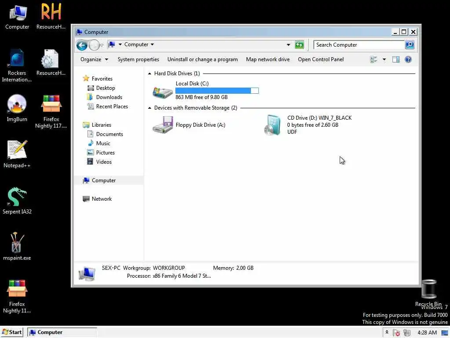Show hidden tray icons arrow

[387, 332]
